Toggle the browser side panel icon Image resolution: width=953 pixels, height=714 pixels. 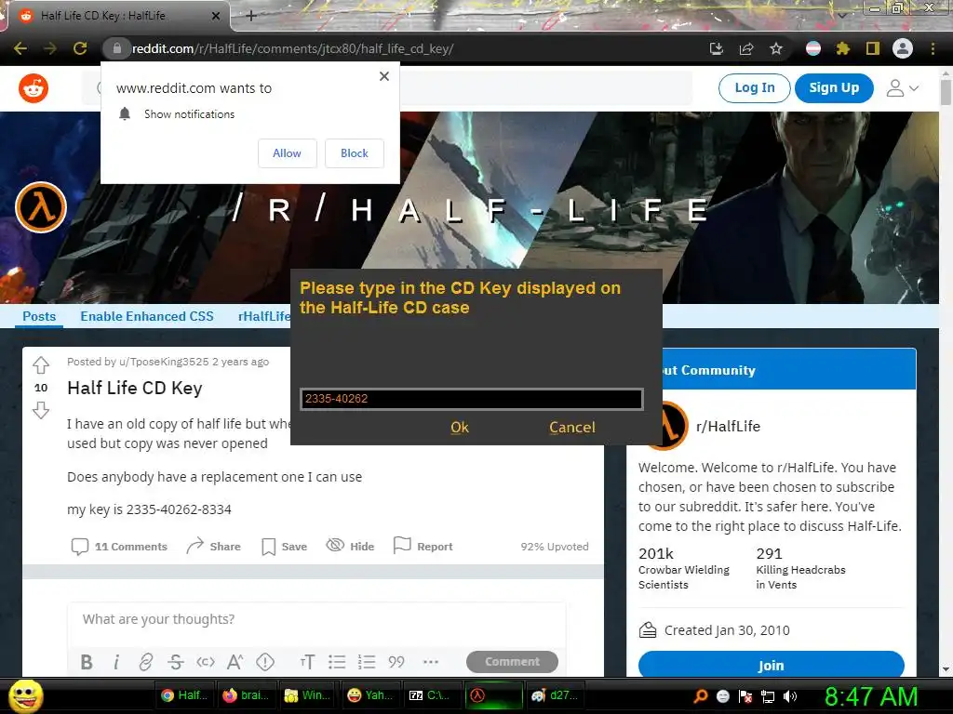[x=873, y=48]
